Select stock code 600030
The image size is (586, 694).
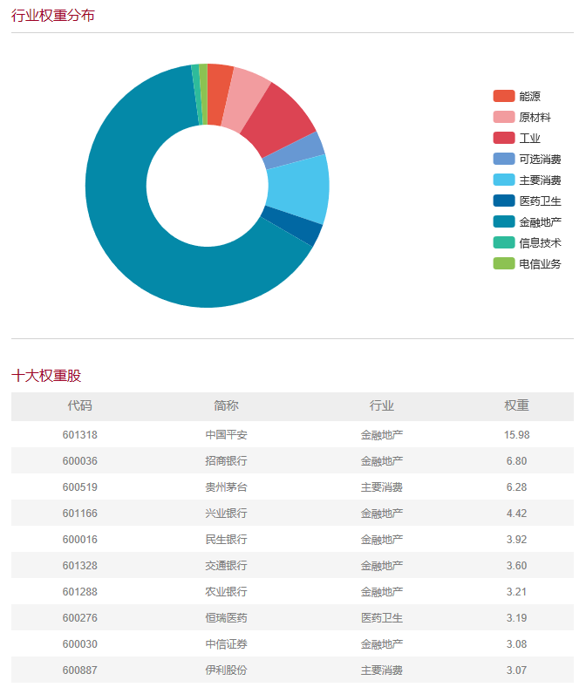[x=79, y=643]
